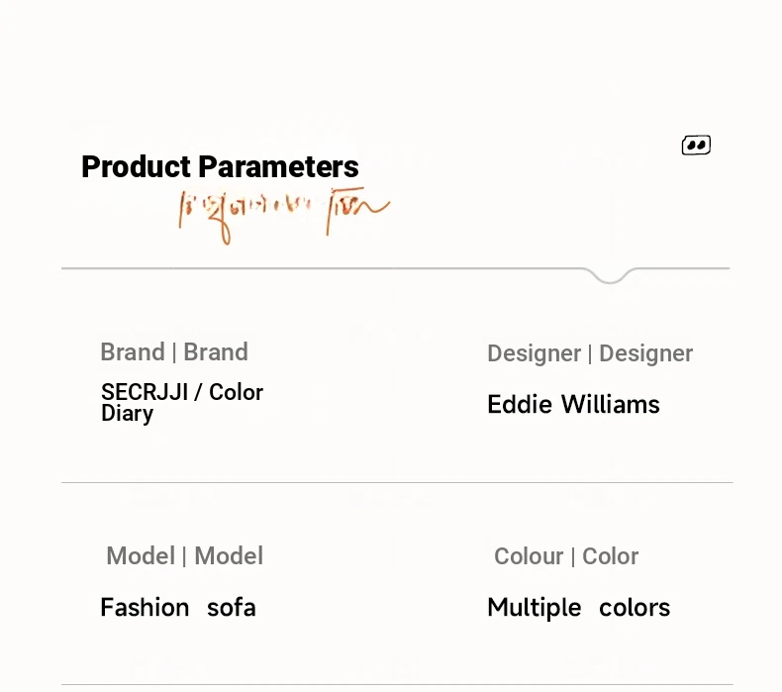The image size is (782, 692).
Task: Click the Color word in brand value
Action: point(236,392)
